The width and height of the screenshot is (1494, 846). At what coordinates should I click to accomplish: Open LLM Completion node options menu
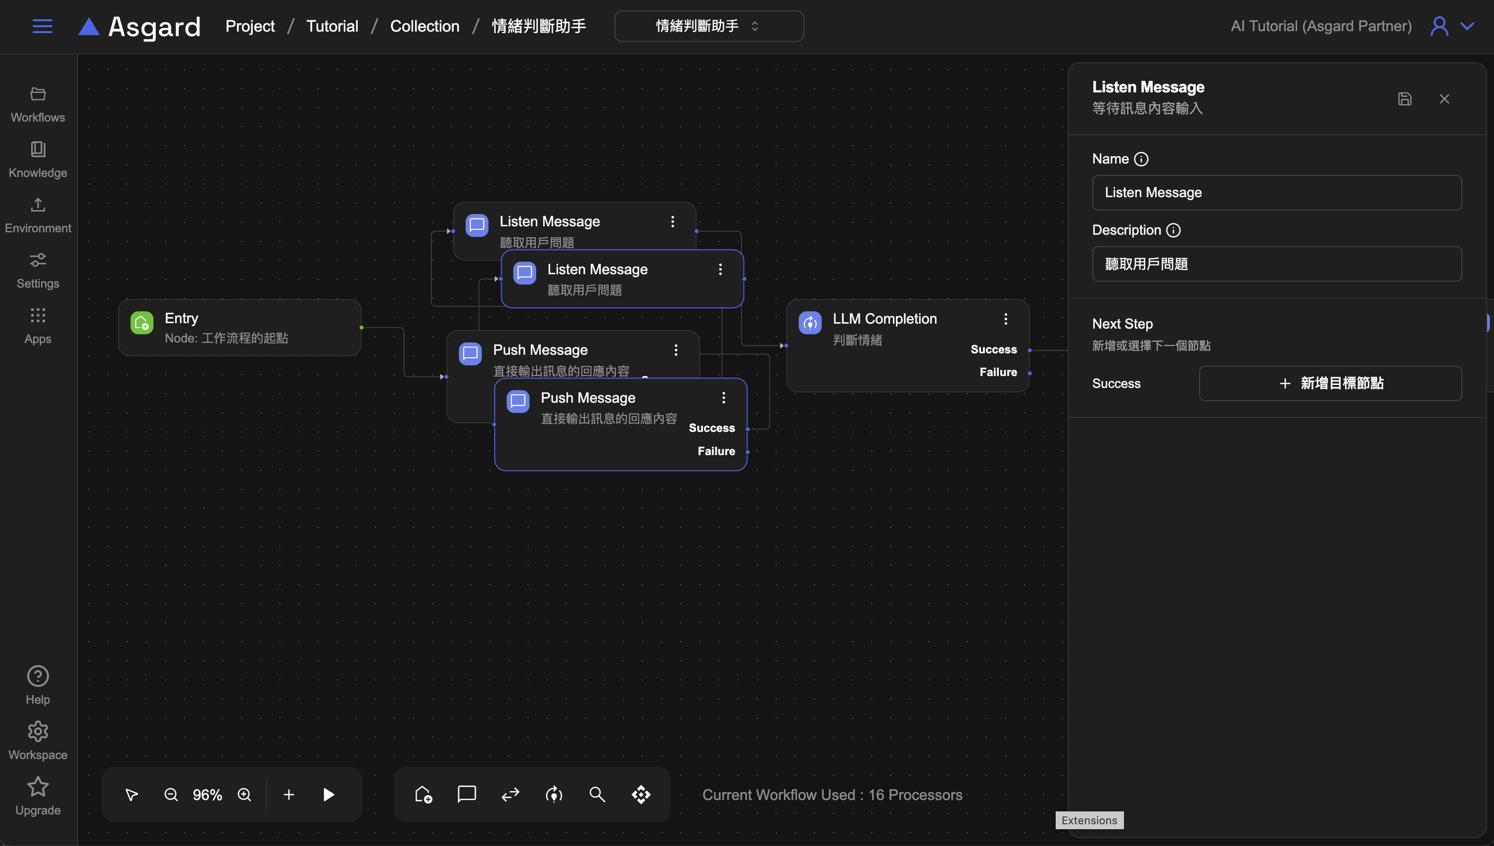coord(1006,319)
